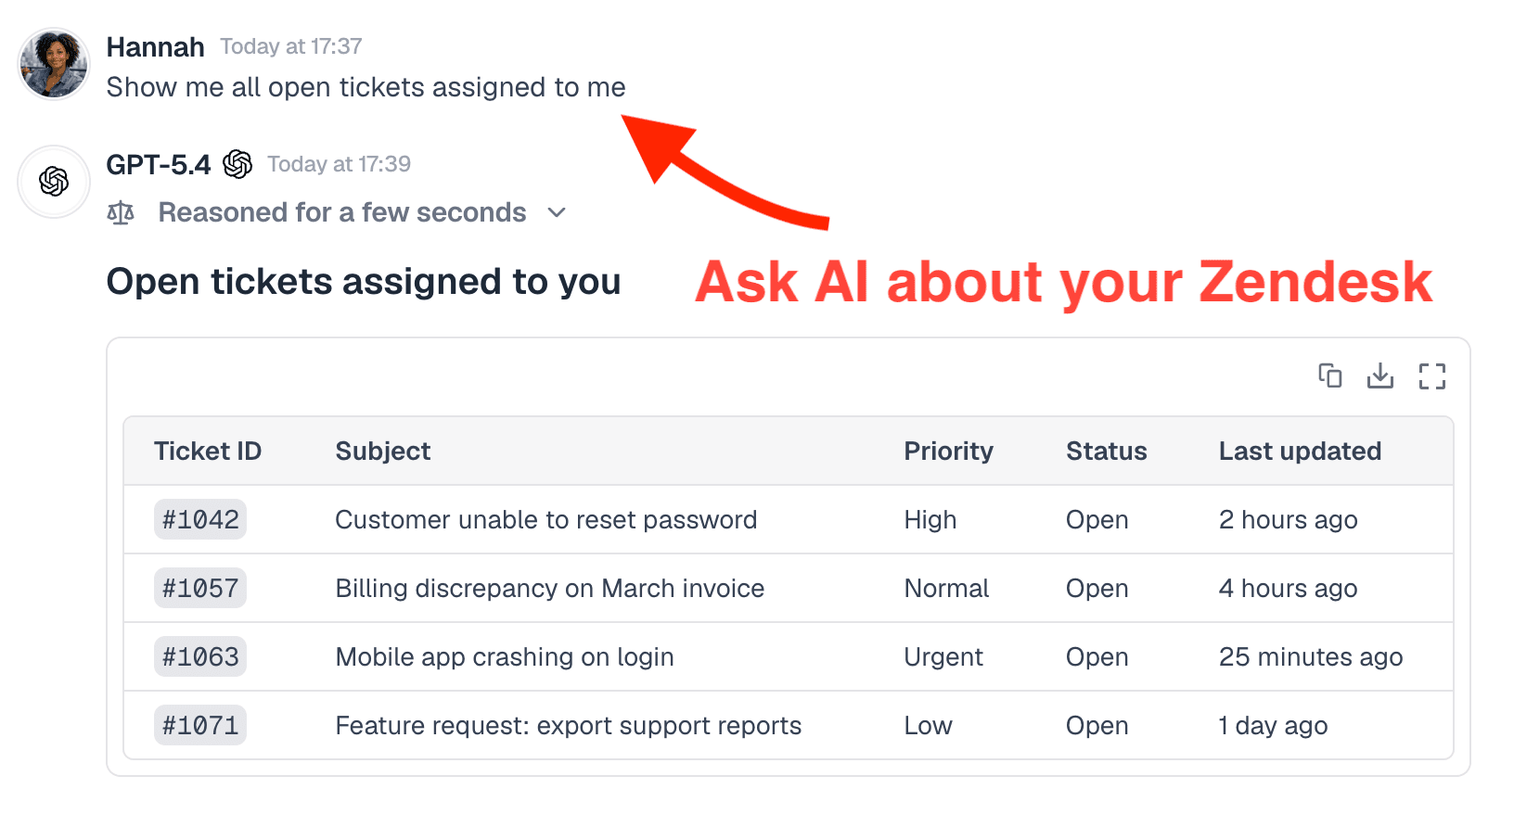Image resolution: width=1514 pixels, height=814 pixels.
Task: Click GPT-5.4's circular avatar icon
Action: coord(53,182)
